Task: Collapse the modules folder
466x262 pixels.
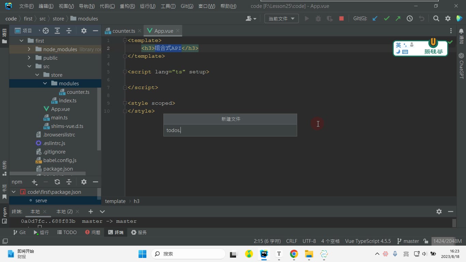Action: point(45,84)
